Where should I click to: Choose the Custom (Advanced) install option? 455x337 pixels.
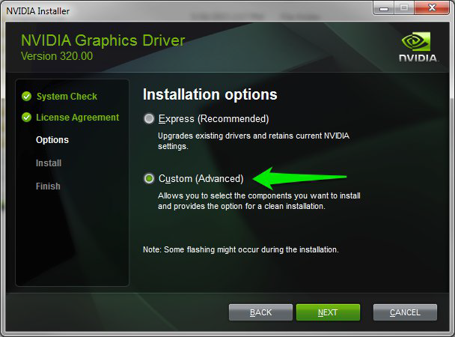click(x=149, y=178)
